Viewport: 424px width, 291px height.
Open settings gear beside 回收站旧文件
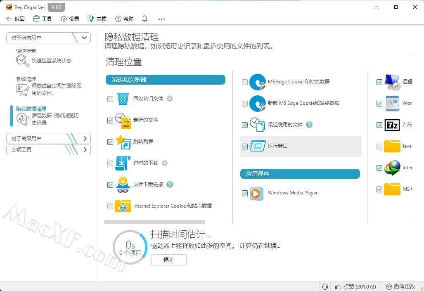pyautogui.click(x=170, y=98)
